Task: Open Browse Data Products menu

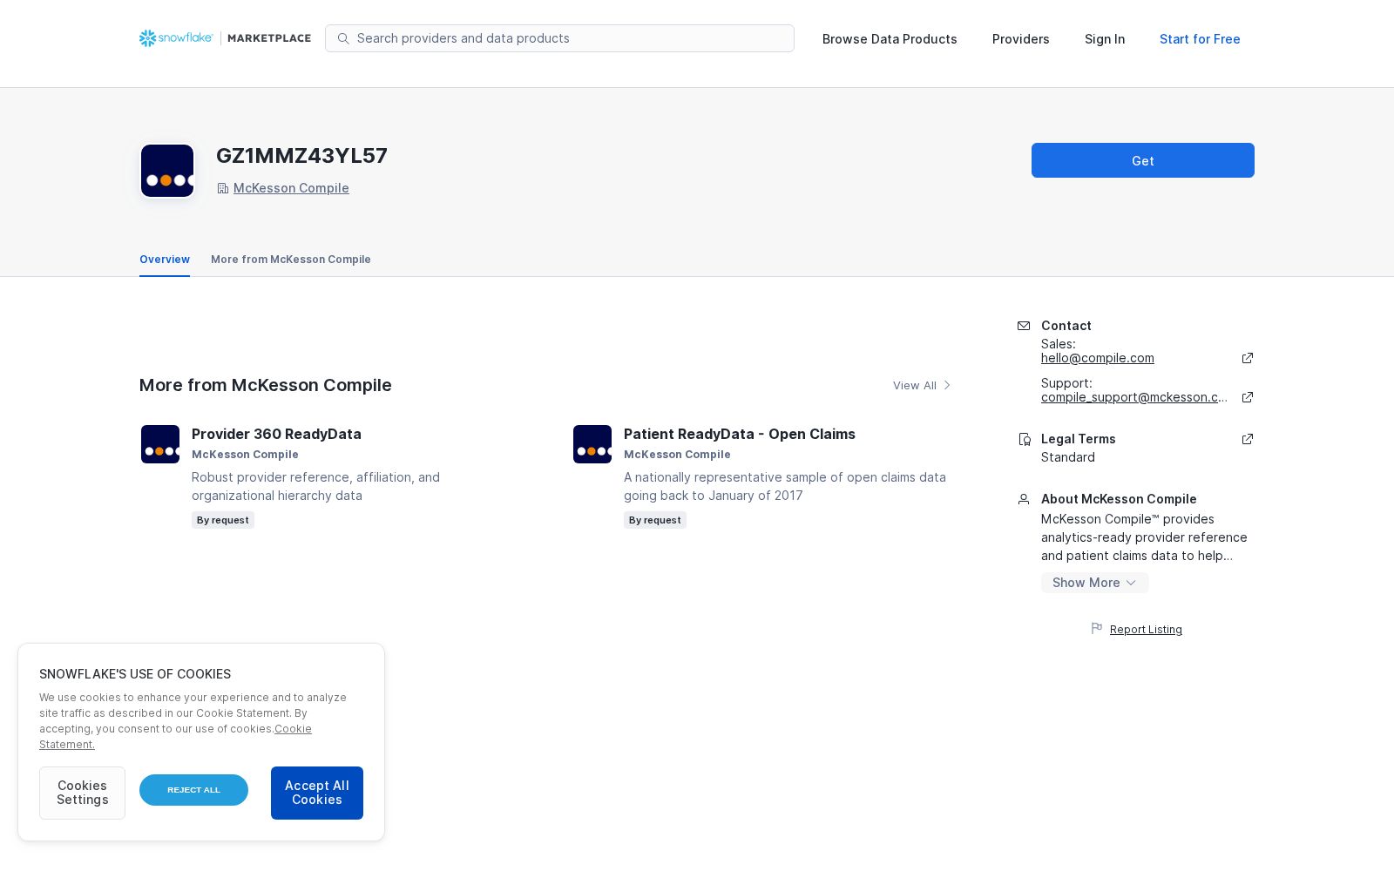Action: pyautogui.click(x=890, y=39)
